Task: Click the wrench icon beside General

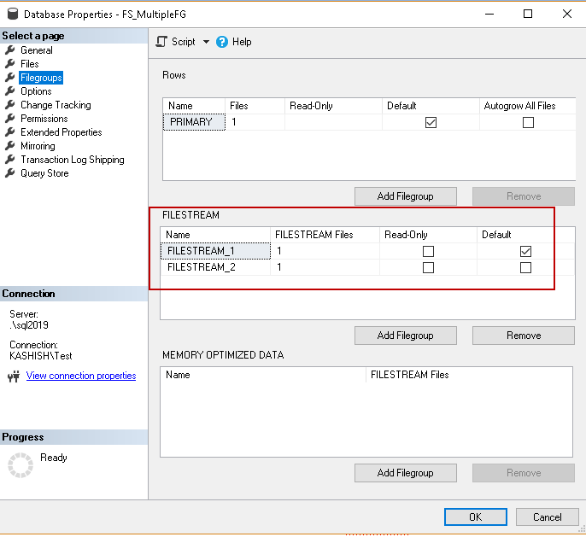Action: pyautogui.click(x=10, y=50)
